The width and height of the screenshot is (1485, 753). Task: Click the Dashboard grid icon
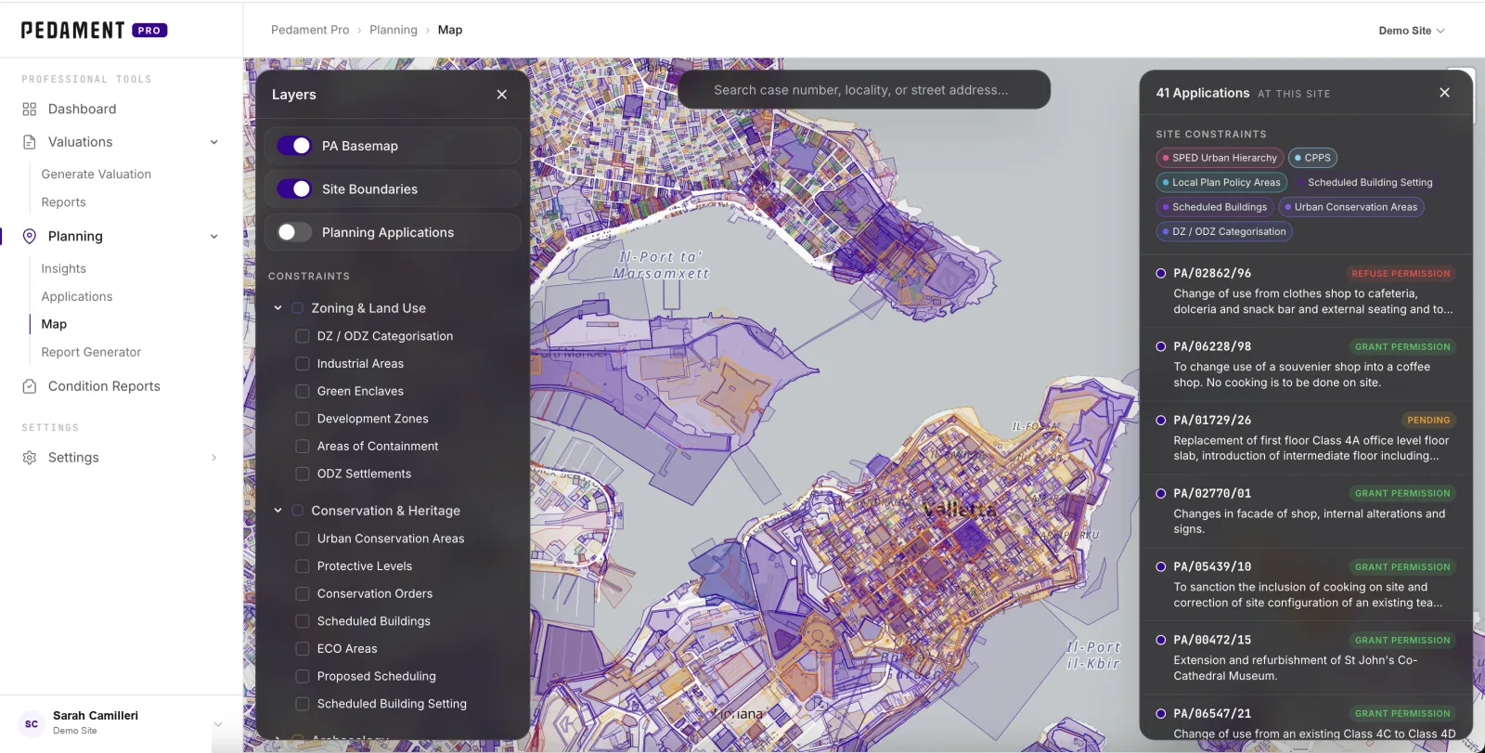30,110
